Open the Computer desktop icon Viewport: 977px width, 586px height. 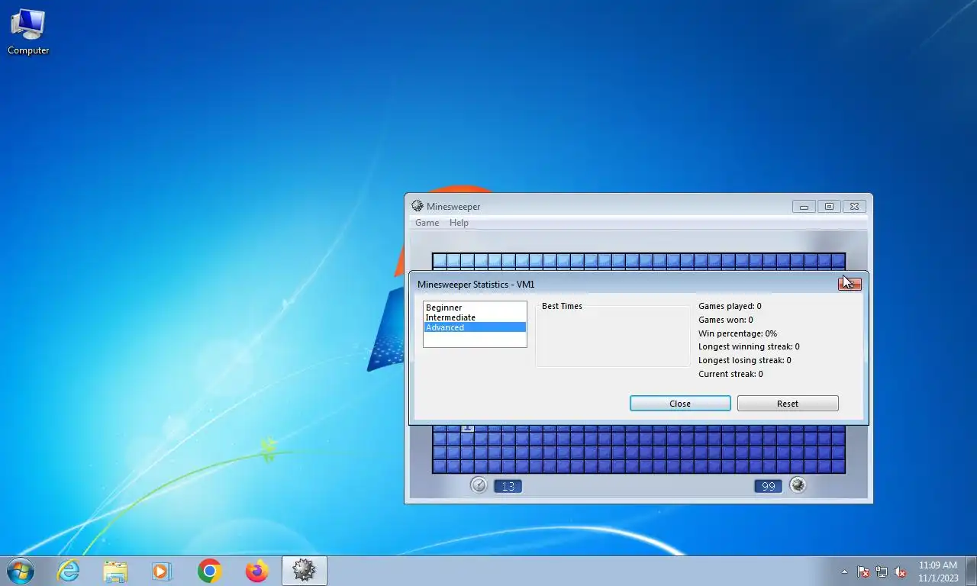click(28, 31)
